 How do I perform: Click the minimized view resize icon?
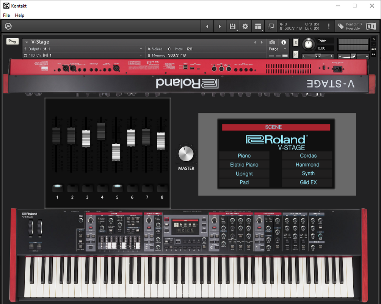click(x=271, y=26)
